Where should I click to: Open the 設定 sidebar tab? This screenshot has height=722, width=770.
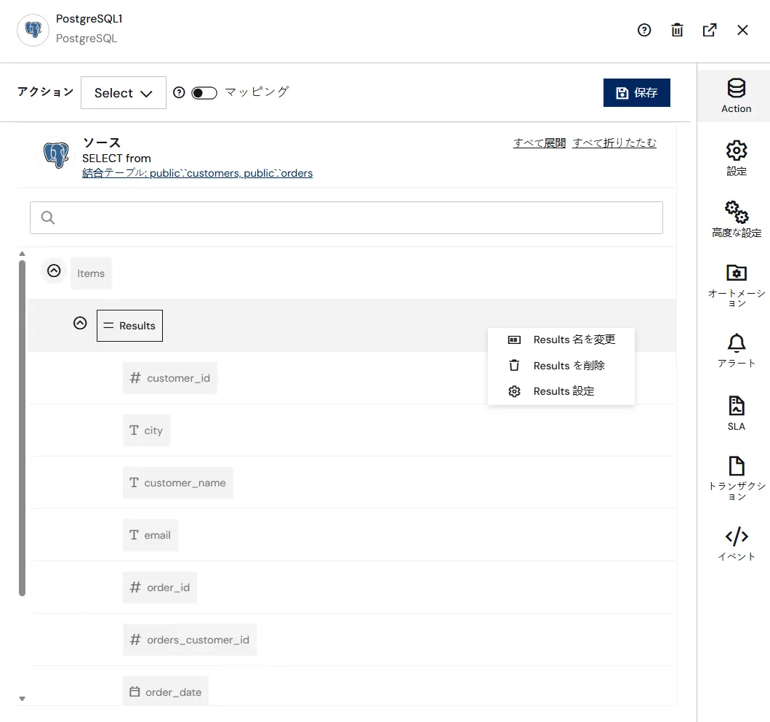[x=736, y=159]
